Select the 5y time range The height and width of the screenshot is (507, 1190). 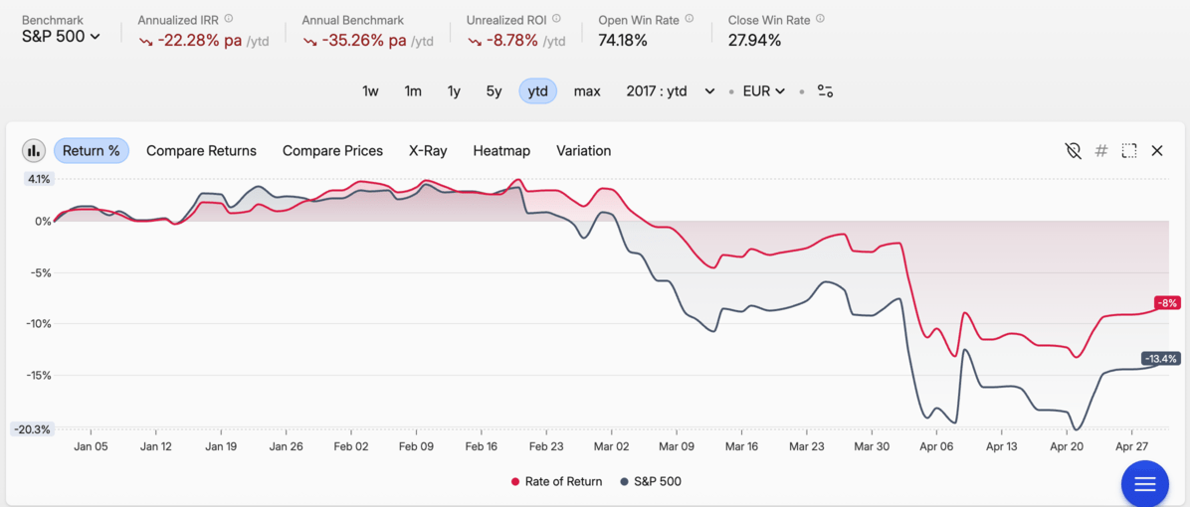tap(494, 90)
